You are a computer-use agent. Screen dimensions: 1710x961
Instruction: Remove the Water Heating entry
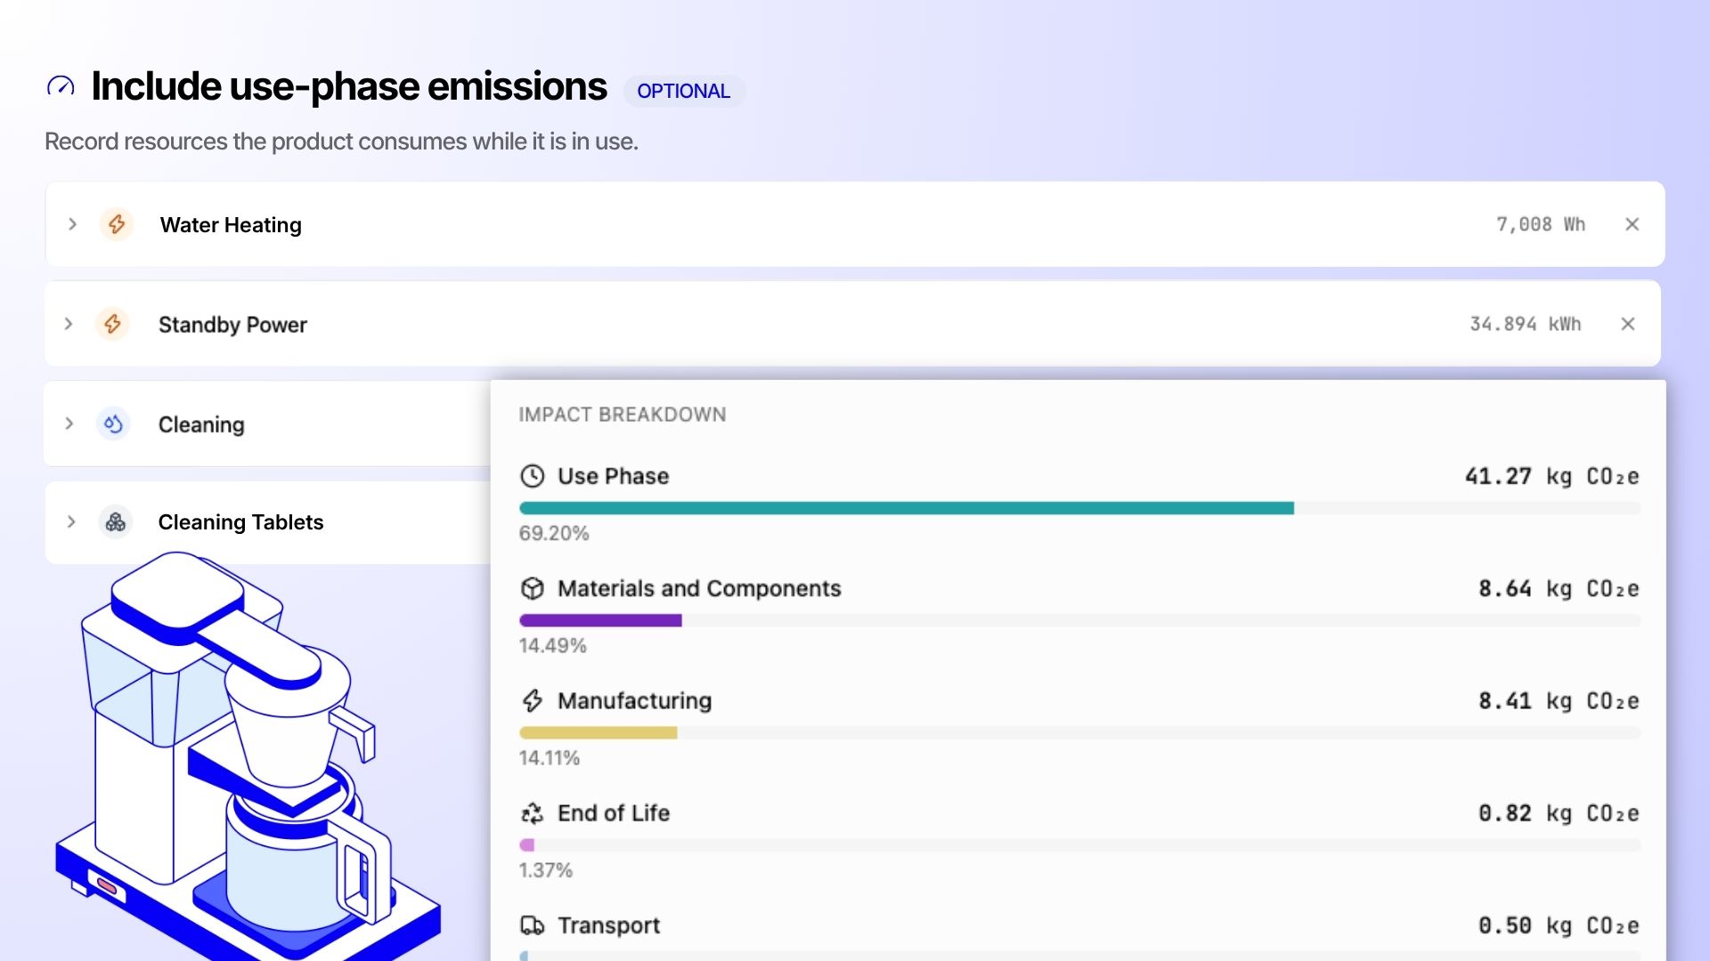pyautogui.click(x=1632, y=224)
